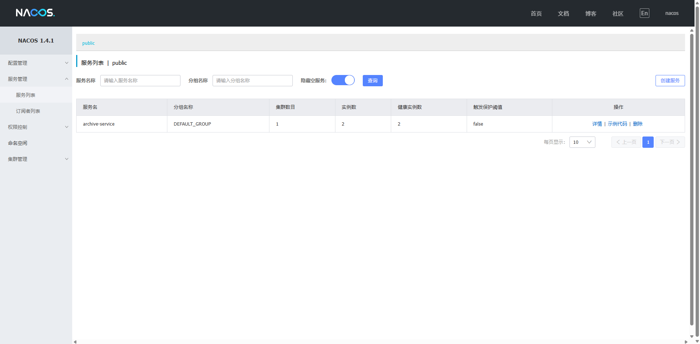The height and width of the screenshot is (344, 700).
Task: Click the 下一页 pagination button
Action: 670,142
